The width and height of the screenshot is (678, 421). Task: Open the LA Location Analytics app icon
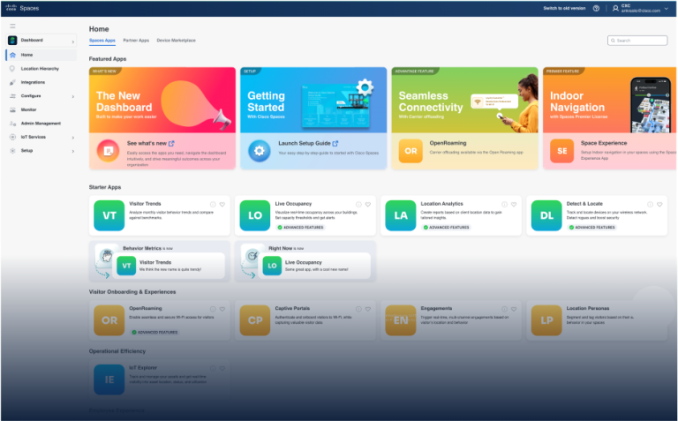coord(401,215)
